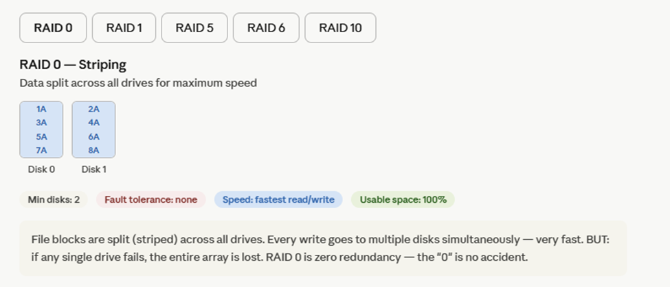Click the RAID 0 — Striping heading
The width and height of the screenshot is (670, 287).
pyautogui.click(x=73, y=65)
